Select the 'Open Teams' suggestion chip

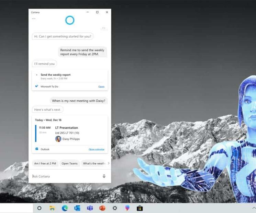click(x=69, y=163)
